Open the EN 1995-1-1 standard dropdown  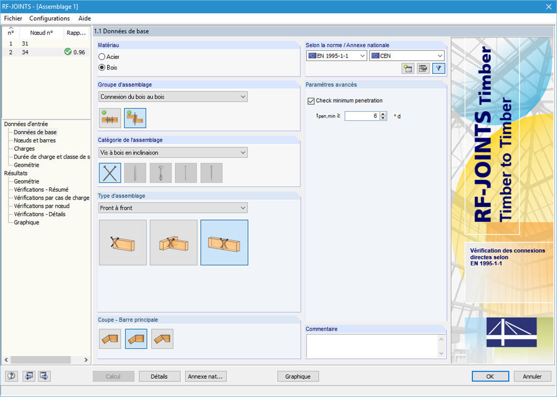[336, 56]
